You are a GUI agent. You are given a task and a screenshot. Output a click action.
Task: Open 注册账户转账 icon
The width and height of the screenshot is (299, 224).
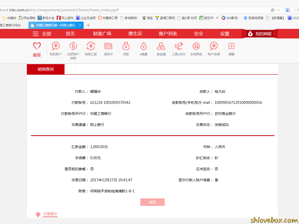(x=73, y=46)
